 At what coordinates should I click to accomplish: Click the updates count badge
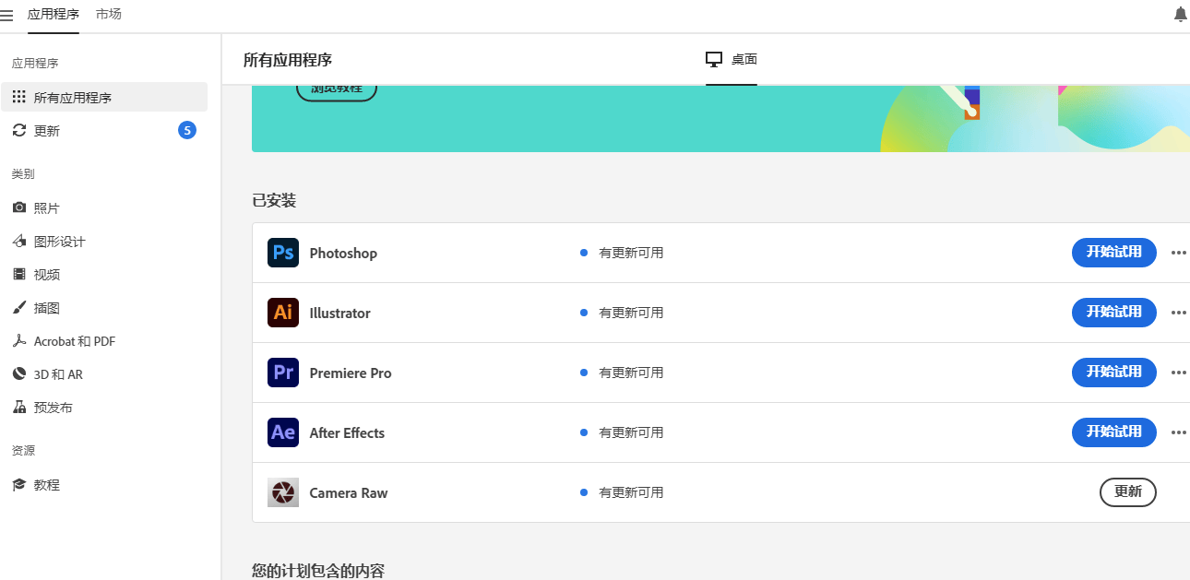click(187, 131)
